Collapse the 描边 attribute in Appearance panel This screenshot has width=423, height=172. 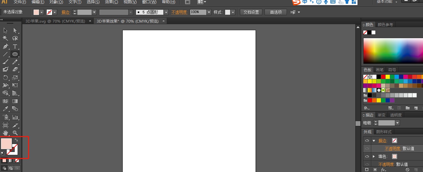pyautogui.click(x=374, y=141)
